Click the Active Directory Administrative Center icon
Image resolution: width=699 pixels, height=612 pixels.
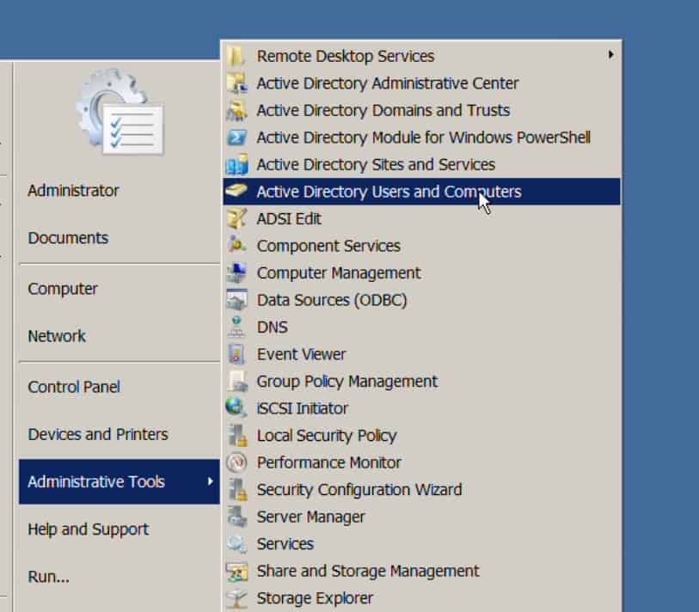point(236,83)
